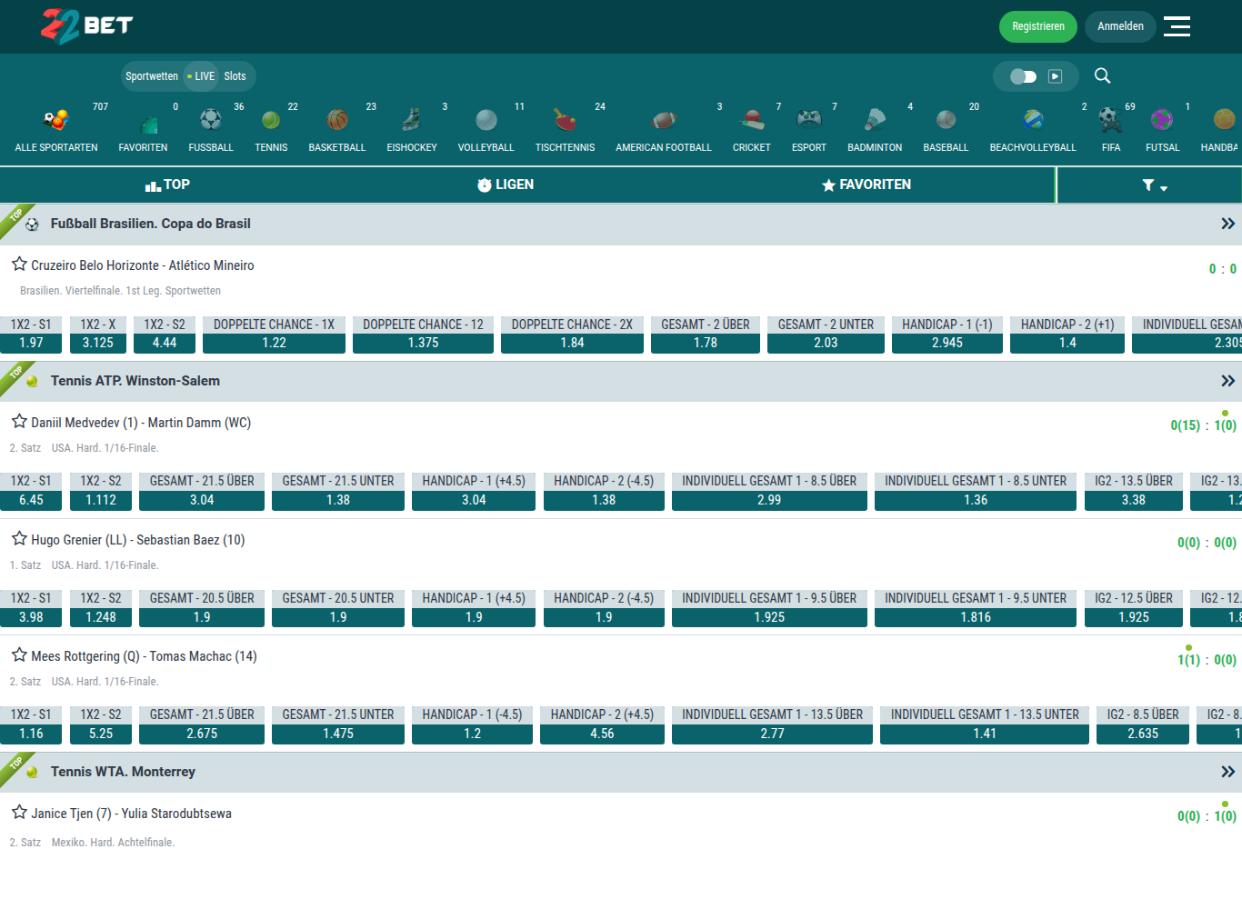Favorite the Rottgering vs Machac match star
Viewport: 1242px width, 909px height.
pos(19,654)
